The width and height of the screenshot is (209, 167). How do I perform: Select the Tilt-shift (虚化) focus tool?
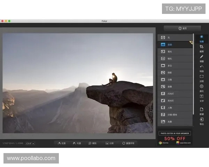(x=201, y=88)
